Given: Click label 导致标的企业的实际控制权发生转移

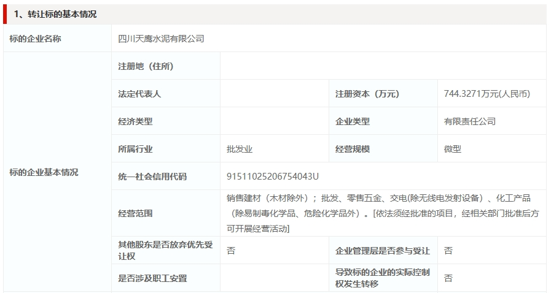Looking at the screenshot, I should [x=383, y=278].
